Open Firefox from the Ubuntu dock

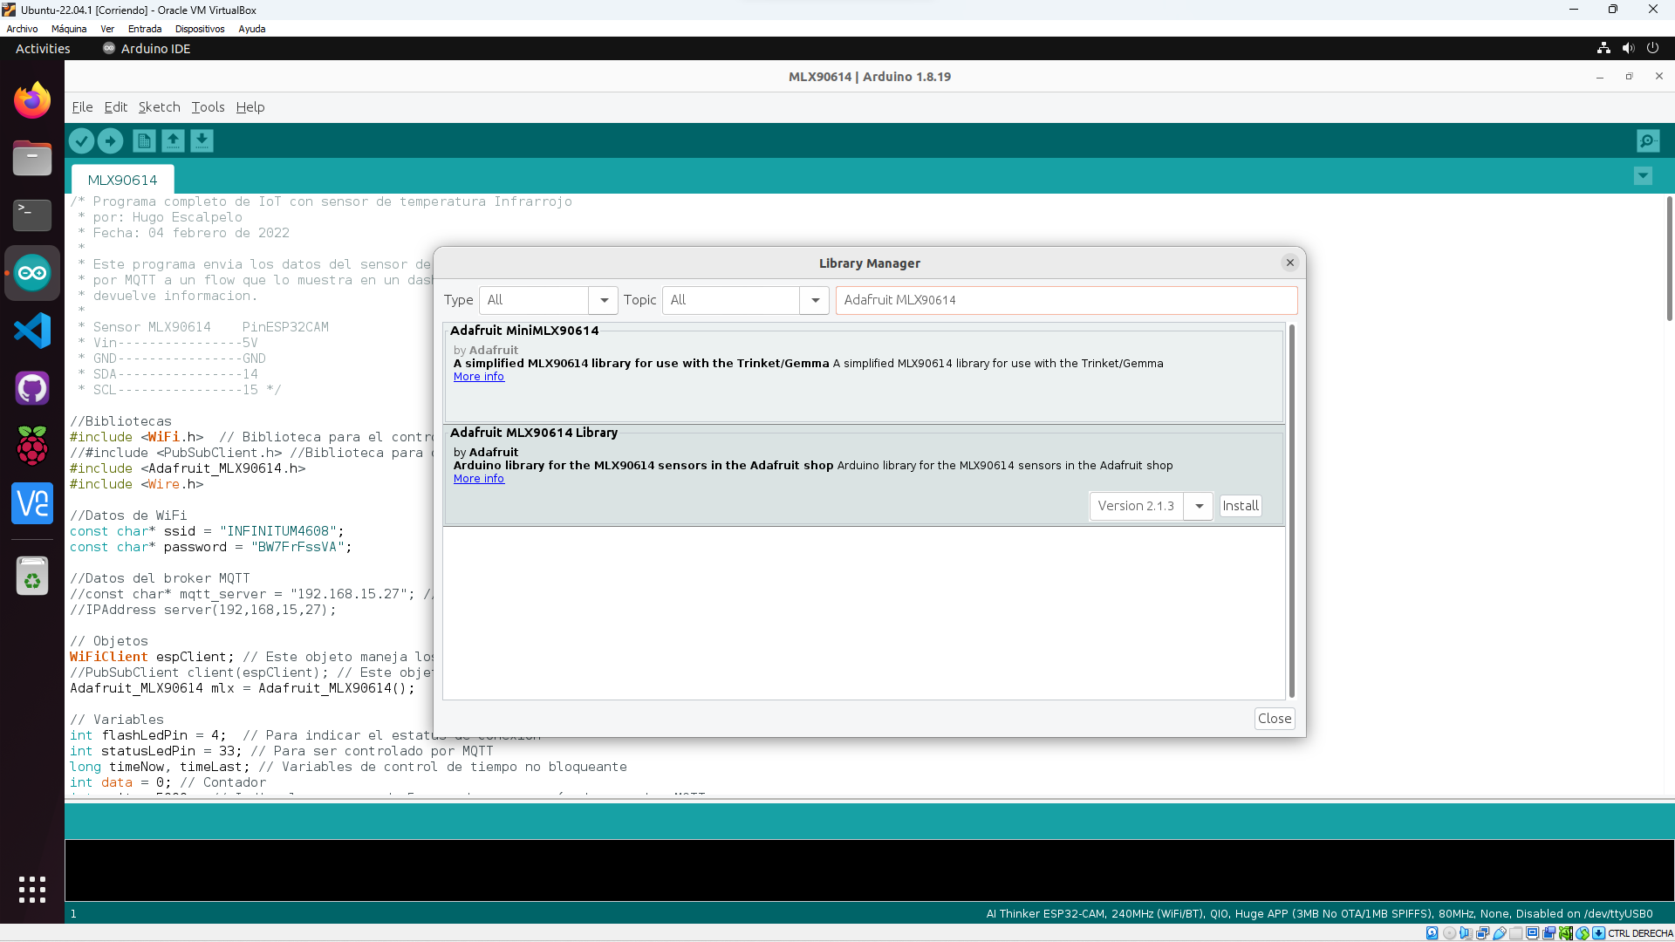point(32,101)
